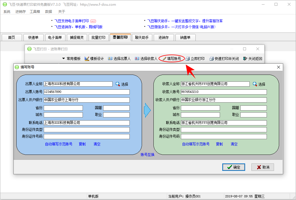
Task: Close the 填写账号 dialog
Action: pyautogui.click(x=279, y=67)
